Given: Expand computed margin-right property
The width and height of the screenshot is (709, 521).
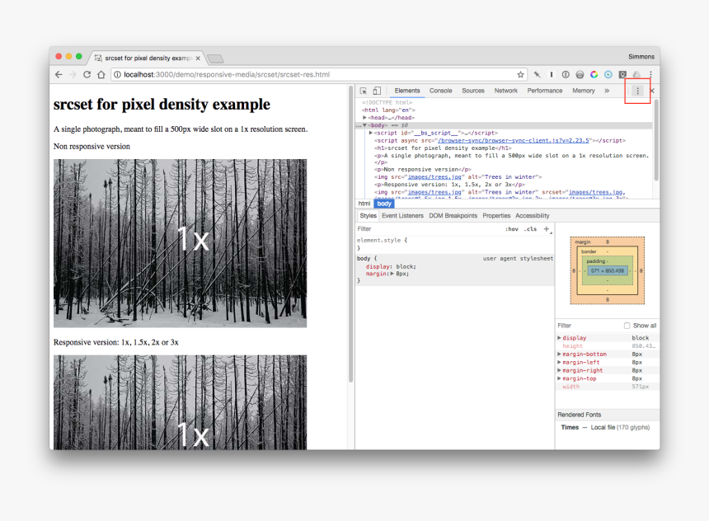Looking at the screenshot, I should [559, 370].
